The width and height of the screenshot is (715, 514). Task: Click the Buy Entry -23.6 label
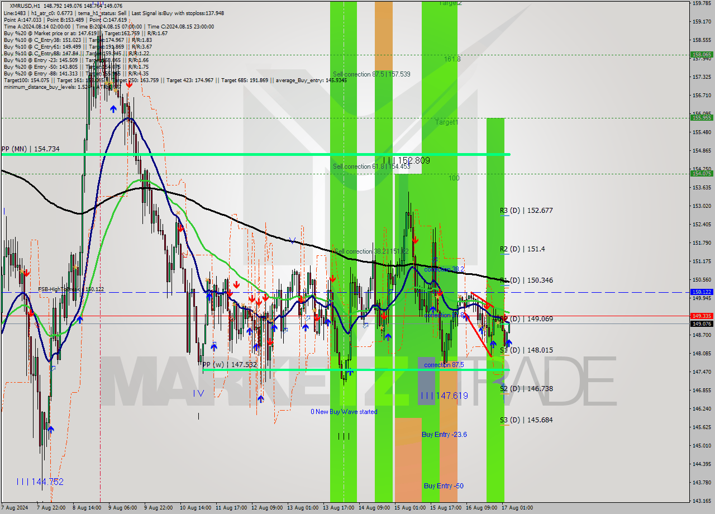click(x=444, y=434)
